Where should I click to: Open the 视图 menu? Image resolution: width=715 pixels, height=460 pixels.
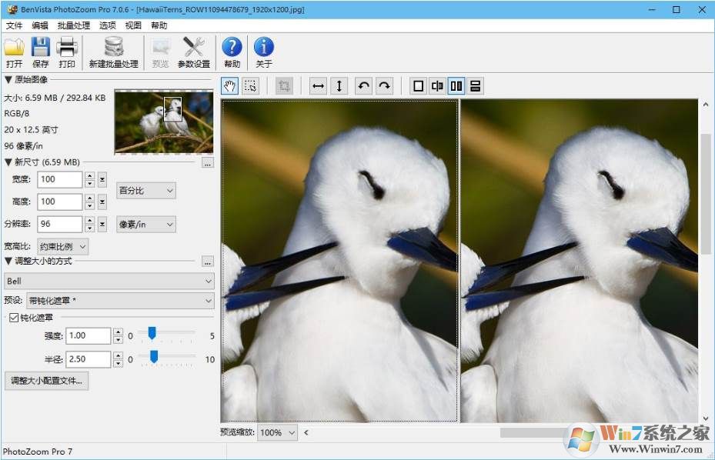[132, 25]
